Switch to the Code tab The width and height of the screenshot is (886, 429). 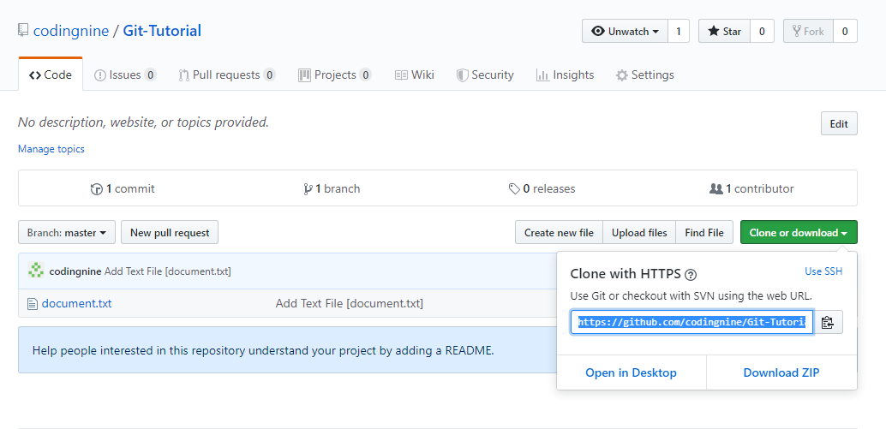[x=51, y=74]
